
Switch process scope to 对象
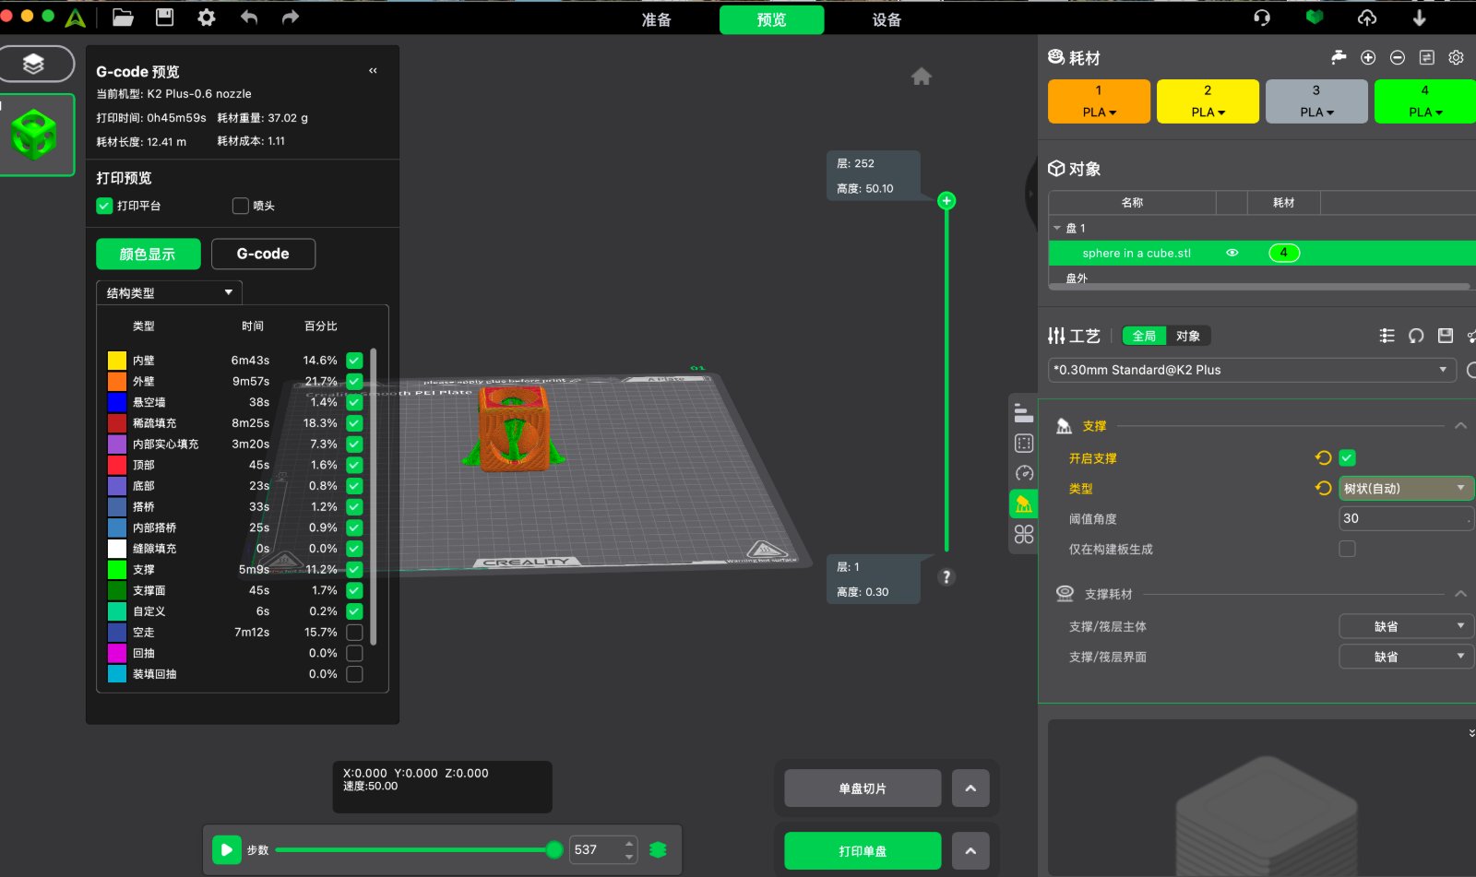click(1188, 336)
